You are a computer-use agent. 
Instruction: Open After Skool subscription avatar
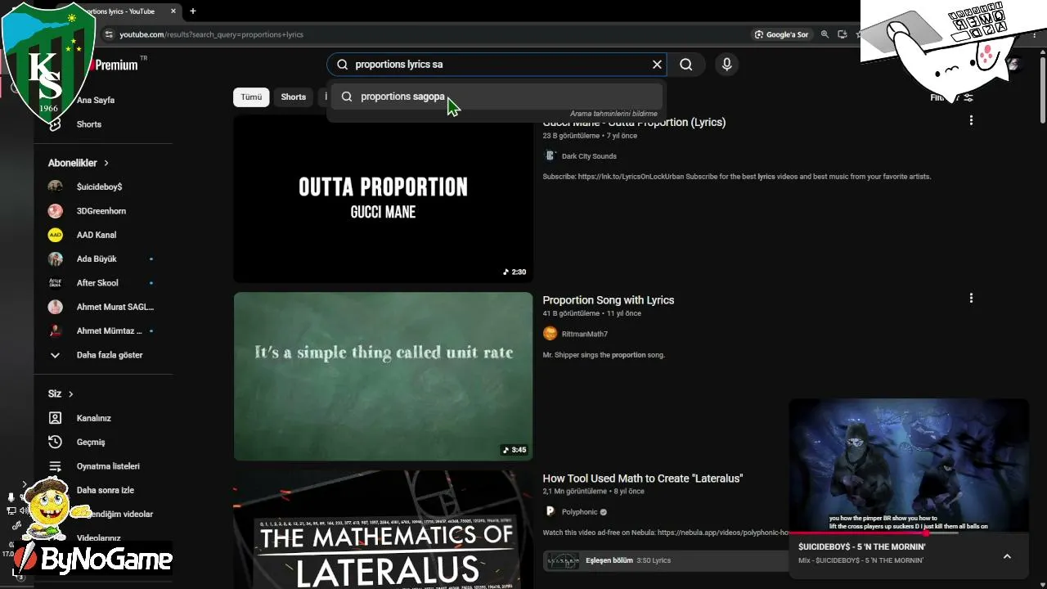(55, 283)
